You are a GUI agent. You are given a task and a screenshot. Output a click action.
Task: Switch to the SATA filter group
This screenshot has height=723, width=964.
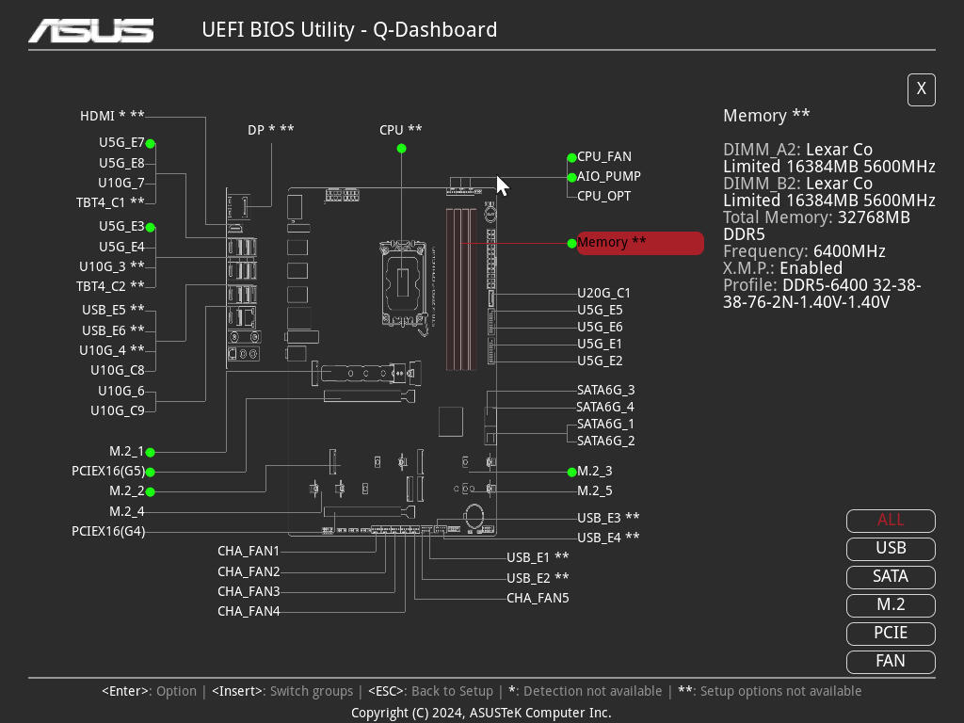tap(891, 577)
